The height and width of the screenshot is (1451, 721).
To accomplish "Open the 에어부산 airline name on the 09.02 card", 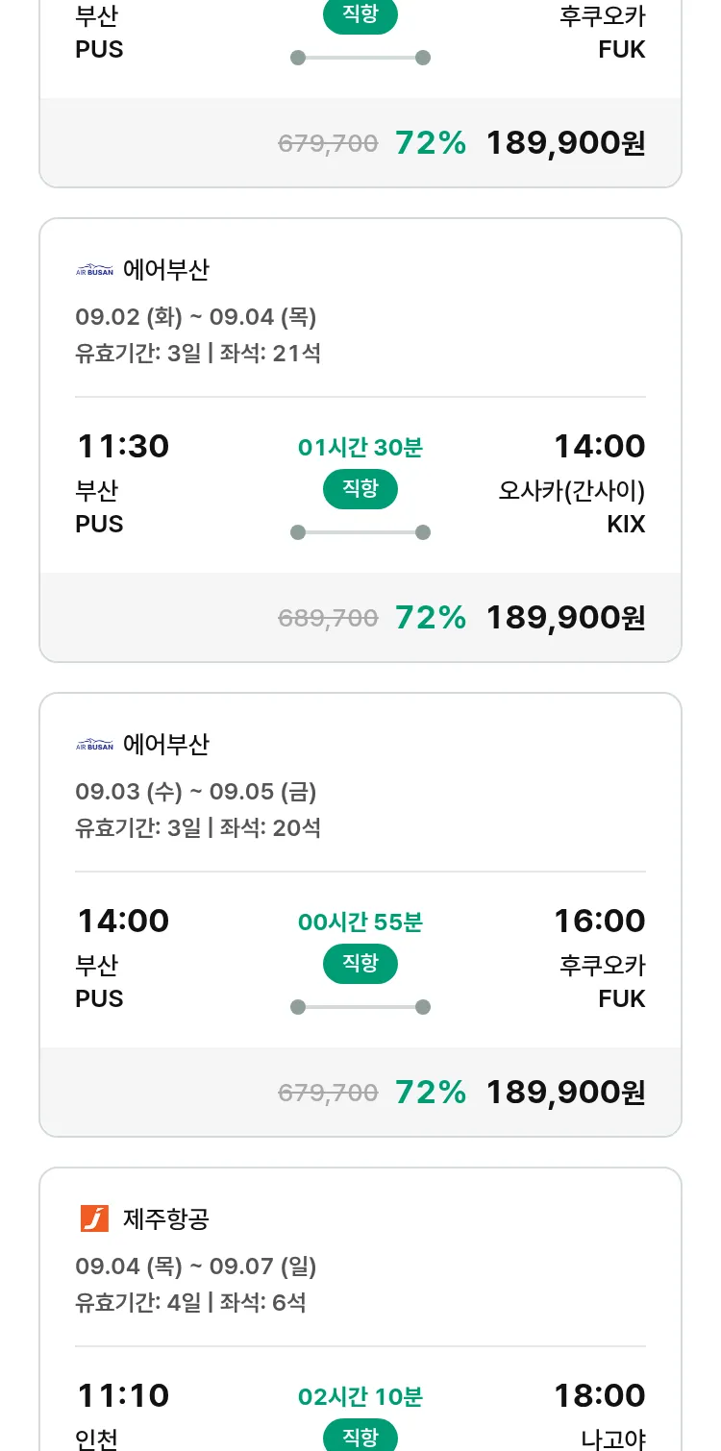I will click(x=165, y=270).
